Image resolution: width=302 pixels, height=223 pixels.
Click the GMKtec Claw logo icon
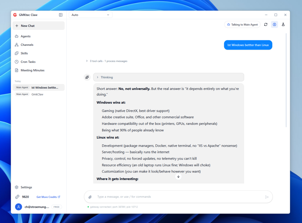(15, 15)
